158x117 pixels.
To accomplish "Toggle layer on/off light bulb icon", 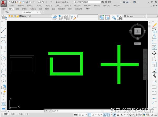I will [9, 16].
